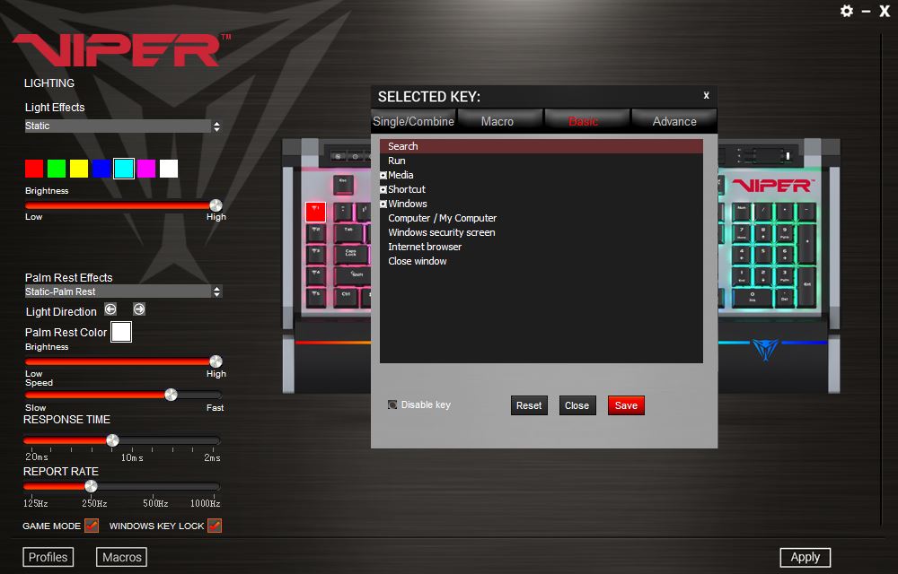This screenshot has height=574, width=898.
Task: Expand the Windows tree node
Action: pos(383,204)
